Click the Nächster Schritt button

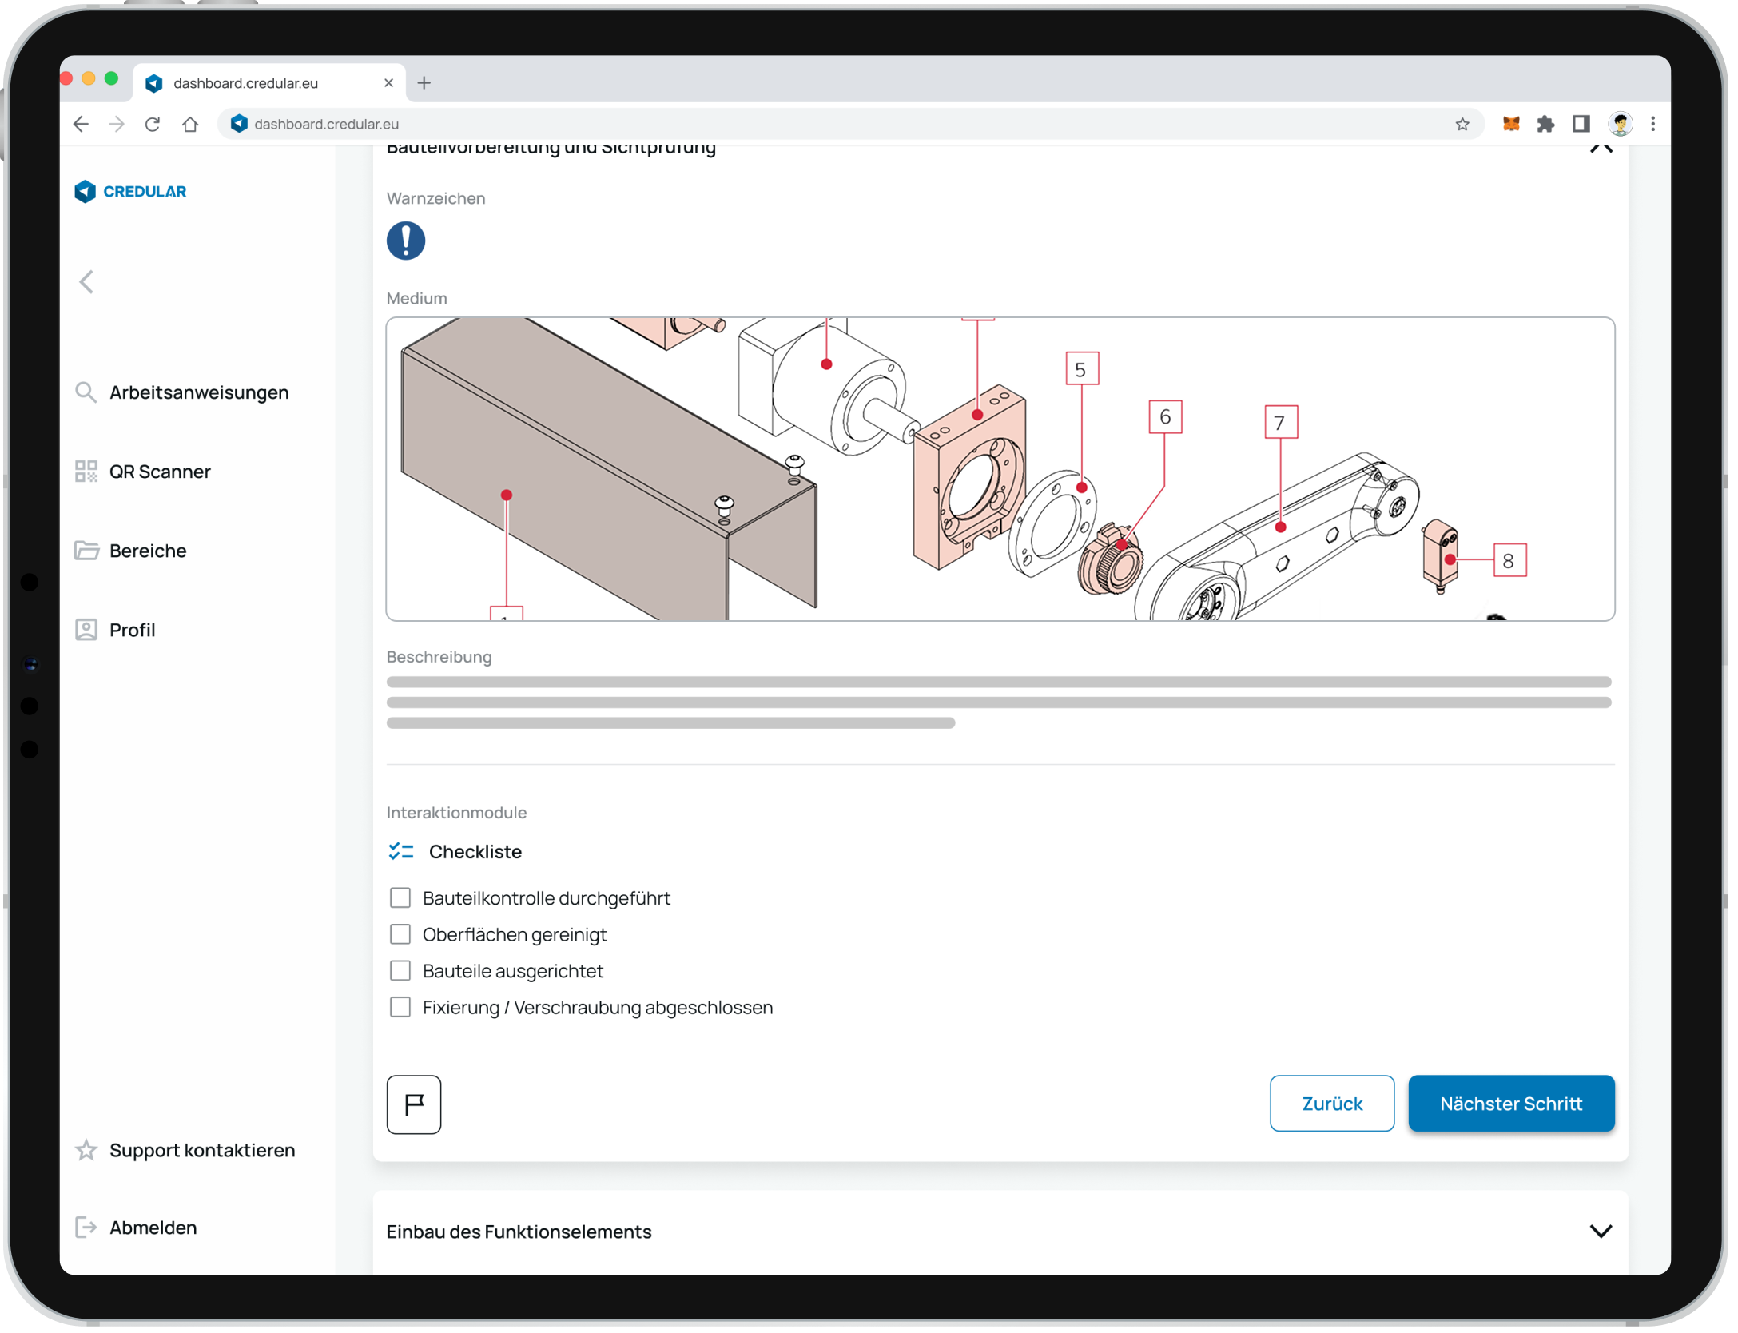coord(1510,1103)
